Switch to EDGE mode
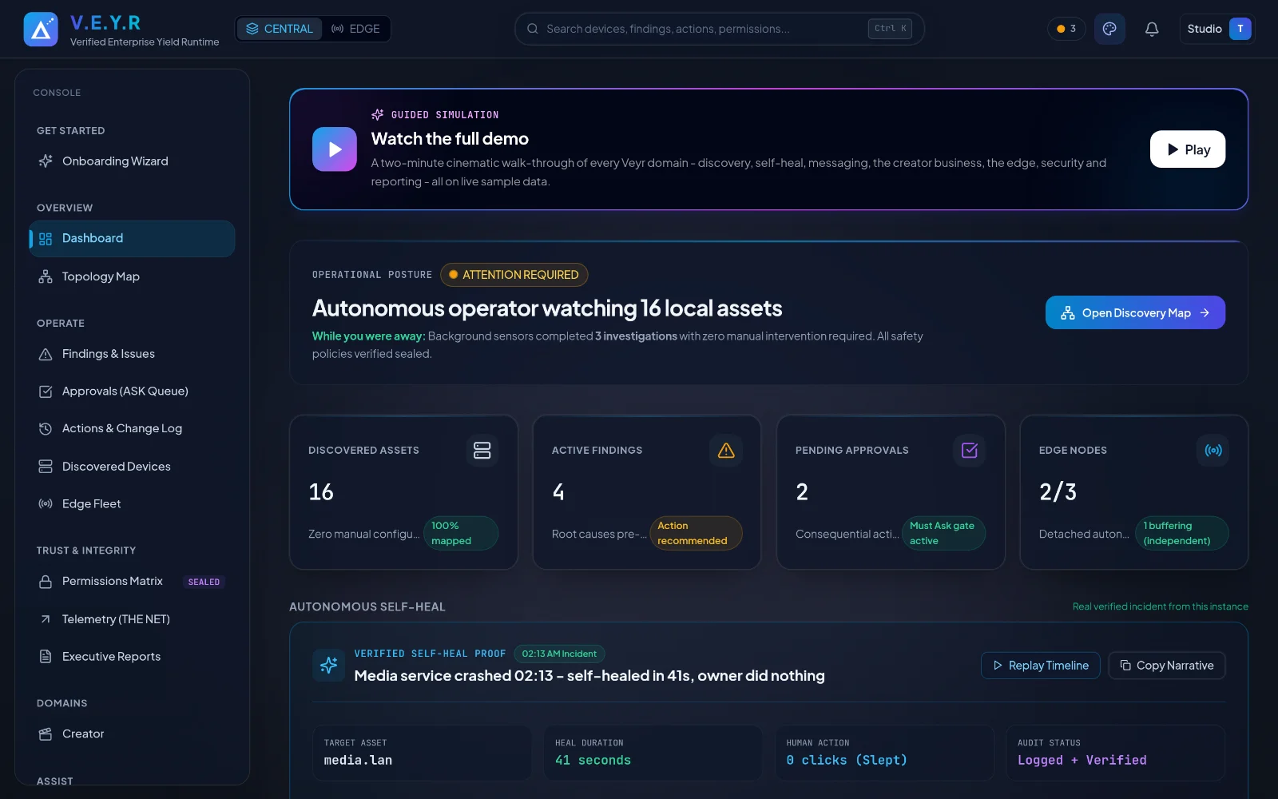The height and width of the screenshot is (799, 1278). click(x=355, y=29)
